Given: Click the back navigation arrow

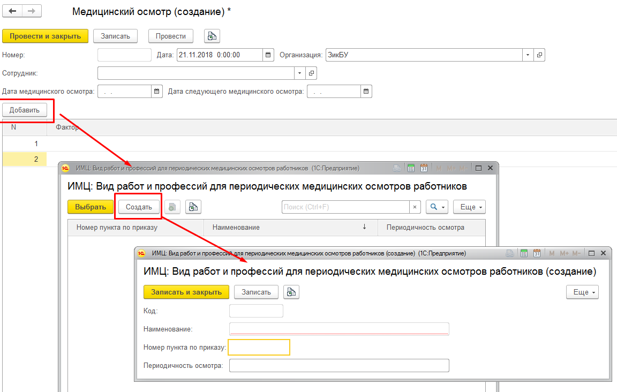Looking at the screenshot, I should pyautogui.click(x=12, y=11).
